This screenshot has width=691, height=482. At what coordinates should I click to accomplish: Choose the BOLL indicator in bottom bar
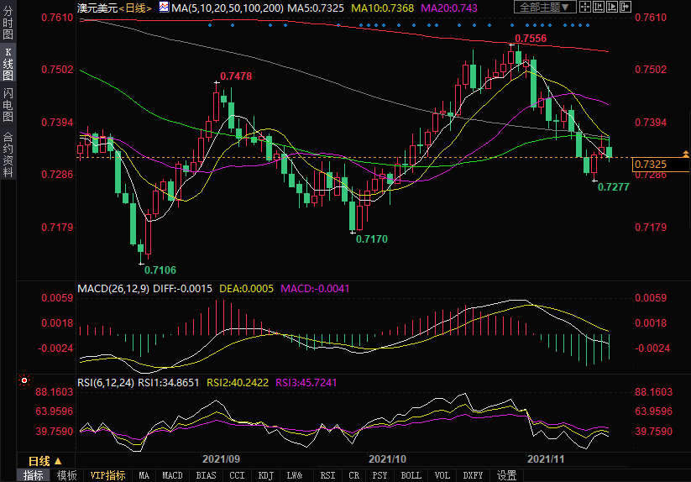(411, 475)
